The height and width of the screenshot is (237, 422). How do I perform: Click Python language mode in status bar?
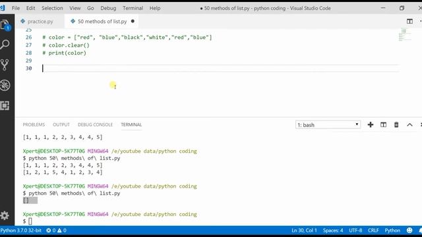pyautogui.click(x=392, y=230)
